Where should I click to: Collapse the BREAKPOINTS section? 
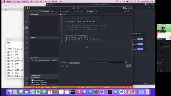tap(44, 78)
